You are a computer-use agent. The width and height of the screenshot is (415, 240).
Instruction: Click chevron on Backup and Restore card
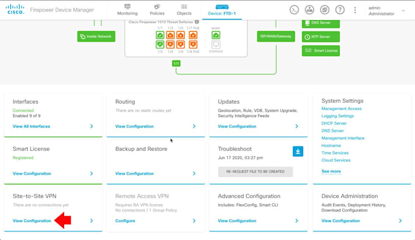tap(194, 173)
